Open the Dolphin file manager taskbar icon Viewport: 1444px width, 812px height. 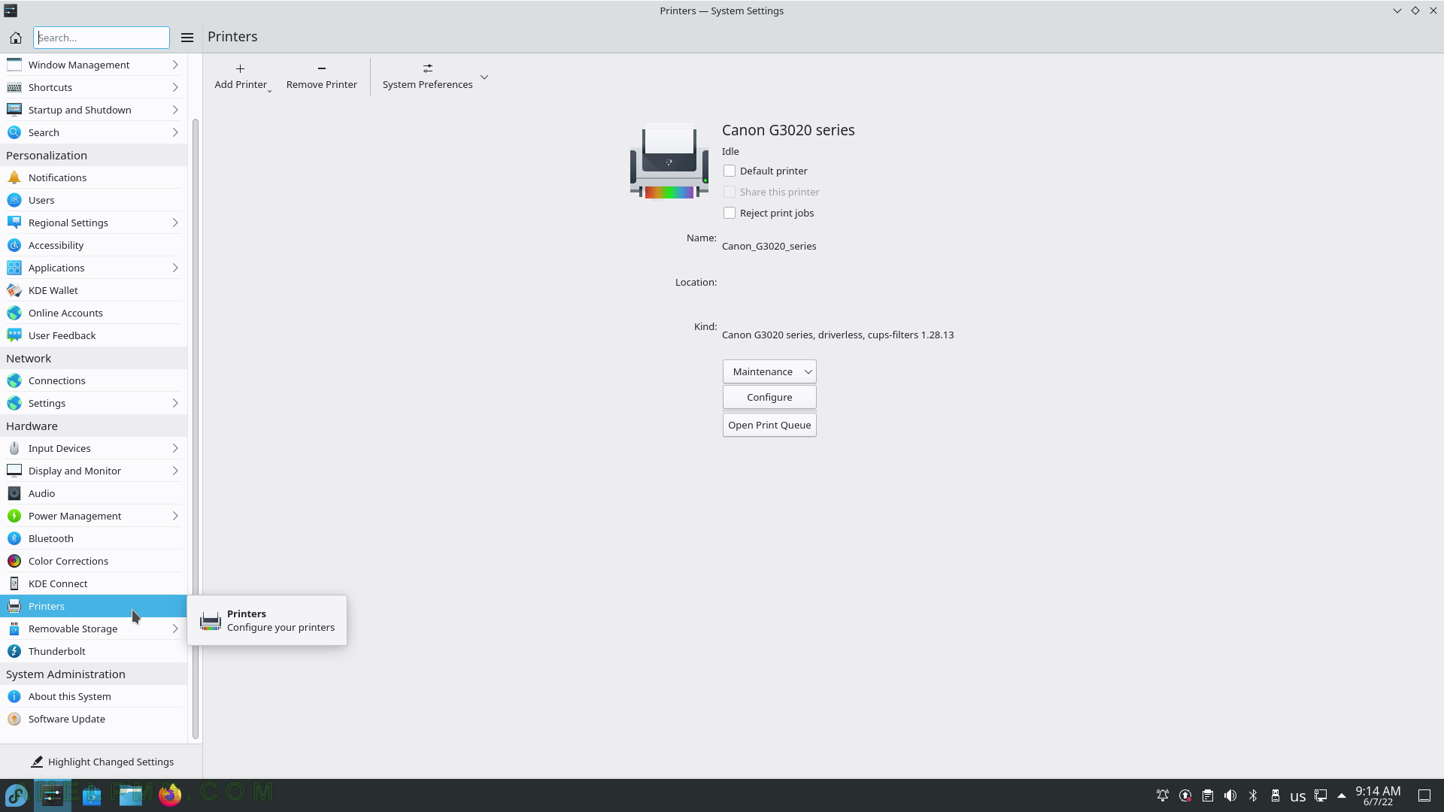pos(131,795)
